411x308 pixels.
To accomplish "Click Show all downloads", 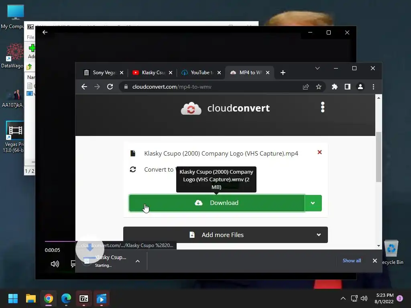I will click(352, 261).
